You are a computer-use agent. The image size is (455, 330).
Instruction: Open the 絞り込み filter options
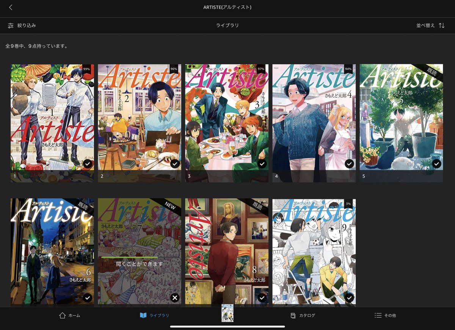click(x=22, y=25)
